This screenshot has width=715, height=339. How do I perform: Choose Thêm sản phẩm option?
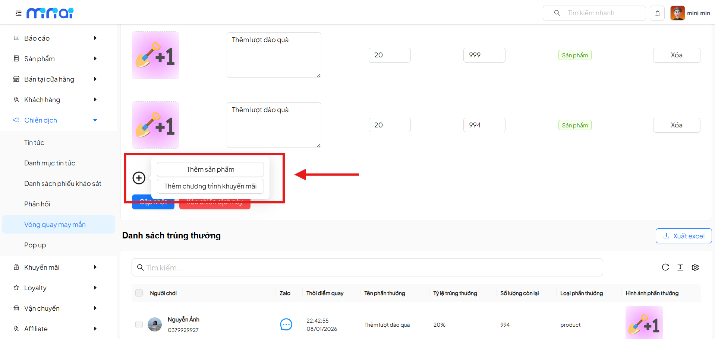click(210, 169)
